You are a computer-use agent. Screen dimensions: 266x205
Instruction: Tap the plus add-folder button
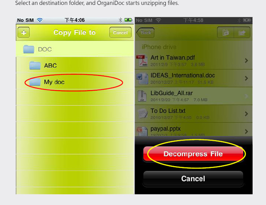[24, 32]
